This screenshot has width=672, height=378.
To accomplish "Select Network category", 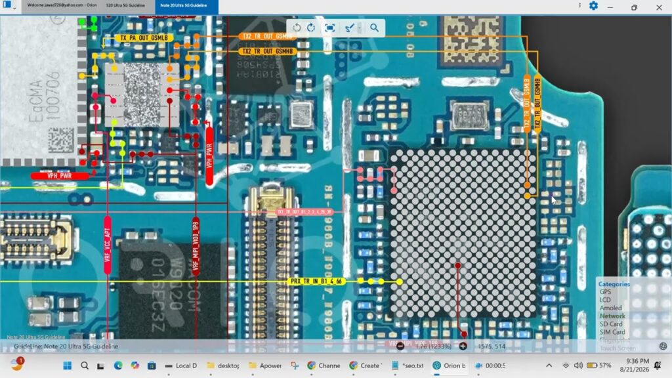I will click(x=612, y=316).
